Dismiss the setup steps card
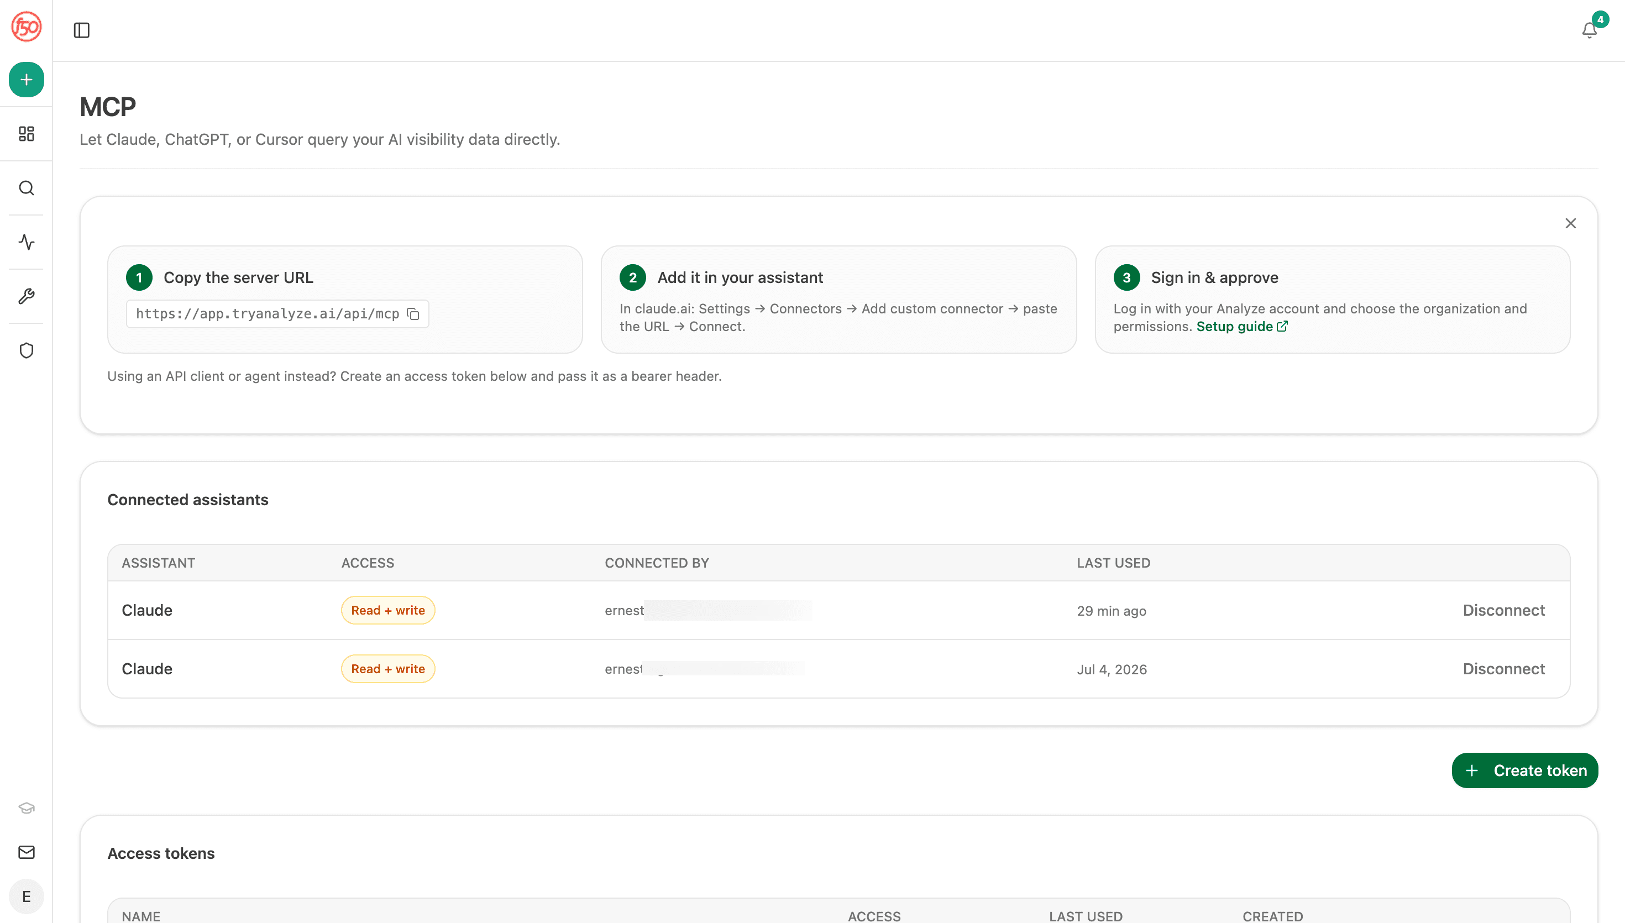 pos(1570,223)
